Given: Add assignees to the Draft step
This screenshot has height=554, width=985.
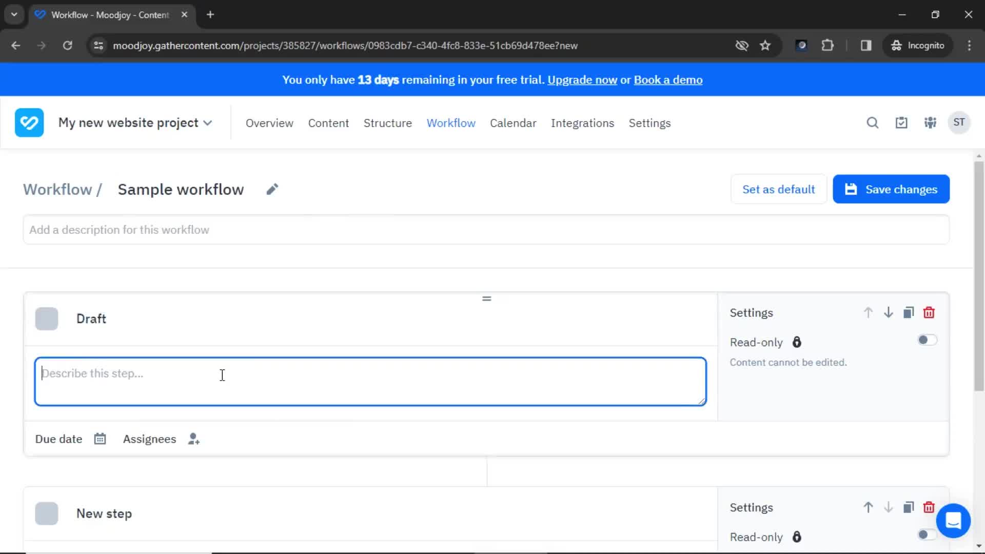Looking at the screenshot, I should (x=194, y=439).
